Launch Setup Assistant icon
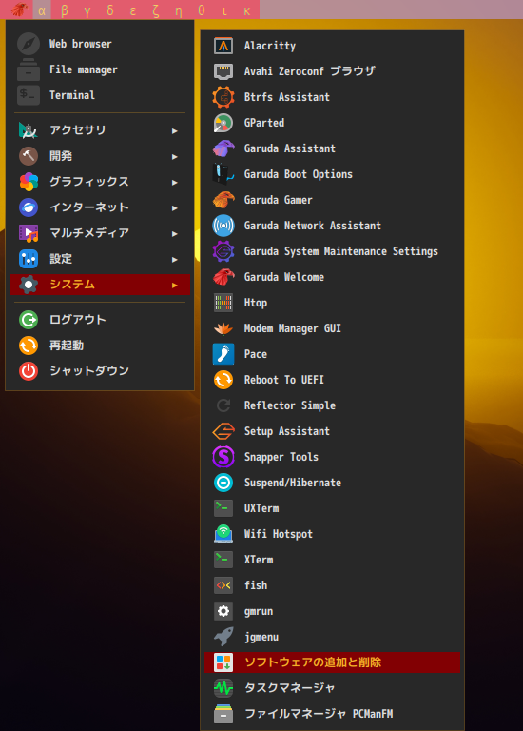The height and width of the screenshot is (731, 523). click(223, 431)
